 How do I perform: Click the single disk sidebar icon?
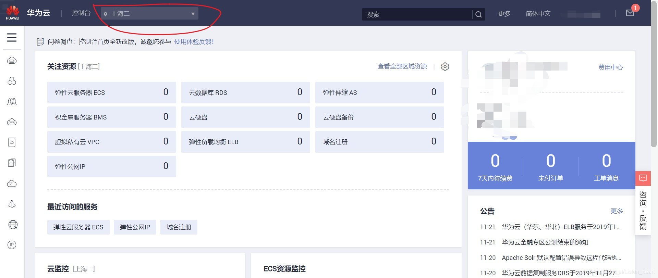pyautogui.click(x=12, y=142)
